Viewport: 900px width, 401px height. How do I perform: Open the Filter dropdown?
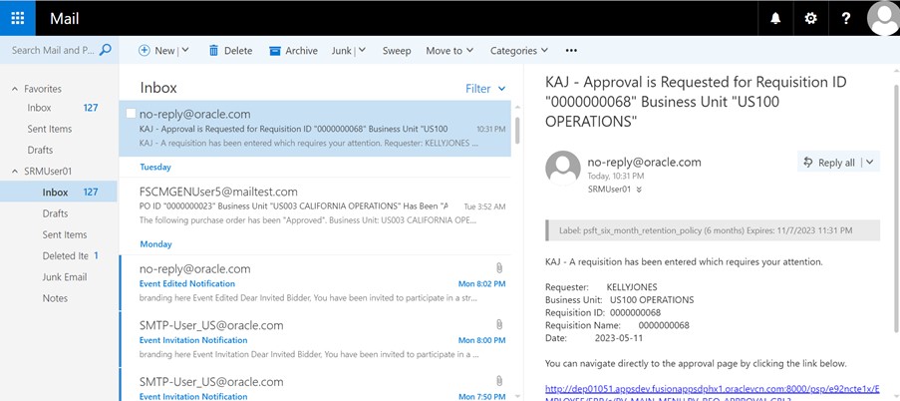485,89
